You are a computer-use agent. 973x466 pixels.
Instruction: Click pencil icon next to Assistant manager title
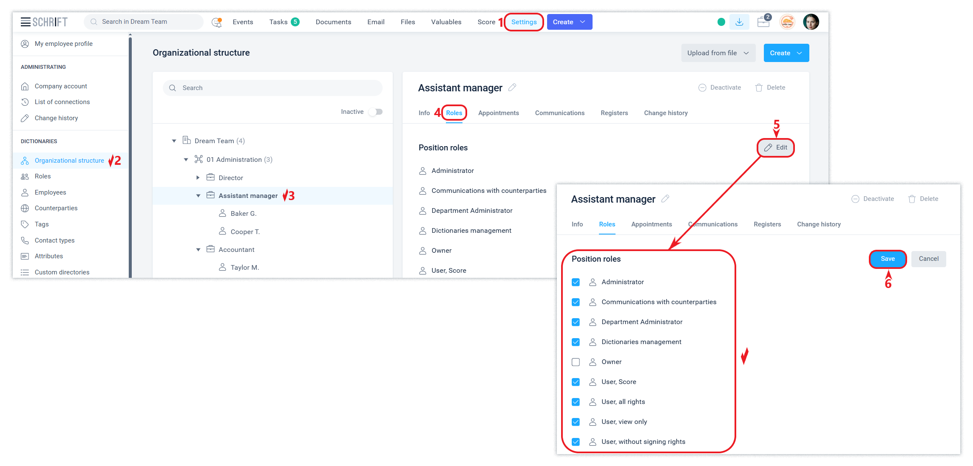point(512,88)
